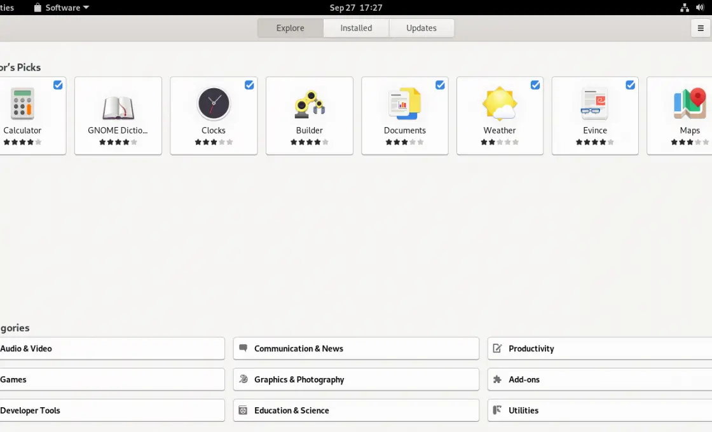Click the Software shopping bag icon
The width and height of the screenshot is (712, 432).
(x=38, y=7)
